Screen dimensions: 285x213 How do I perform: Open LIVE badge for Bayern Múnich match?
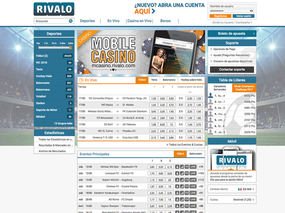(x=193, y=180)
